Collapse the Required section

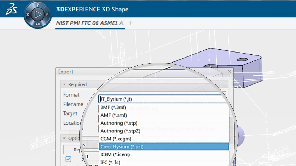[x=64, y=84]
